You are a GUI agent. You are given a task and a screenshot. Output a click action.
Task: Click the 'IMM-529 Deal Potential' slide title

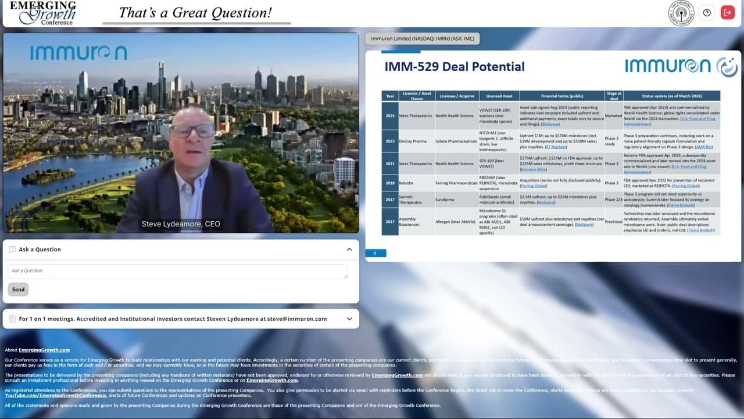pos(455,67)
